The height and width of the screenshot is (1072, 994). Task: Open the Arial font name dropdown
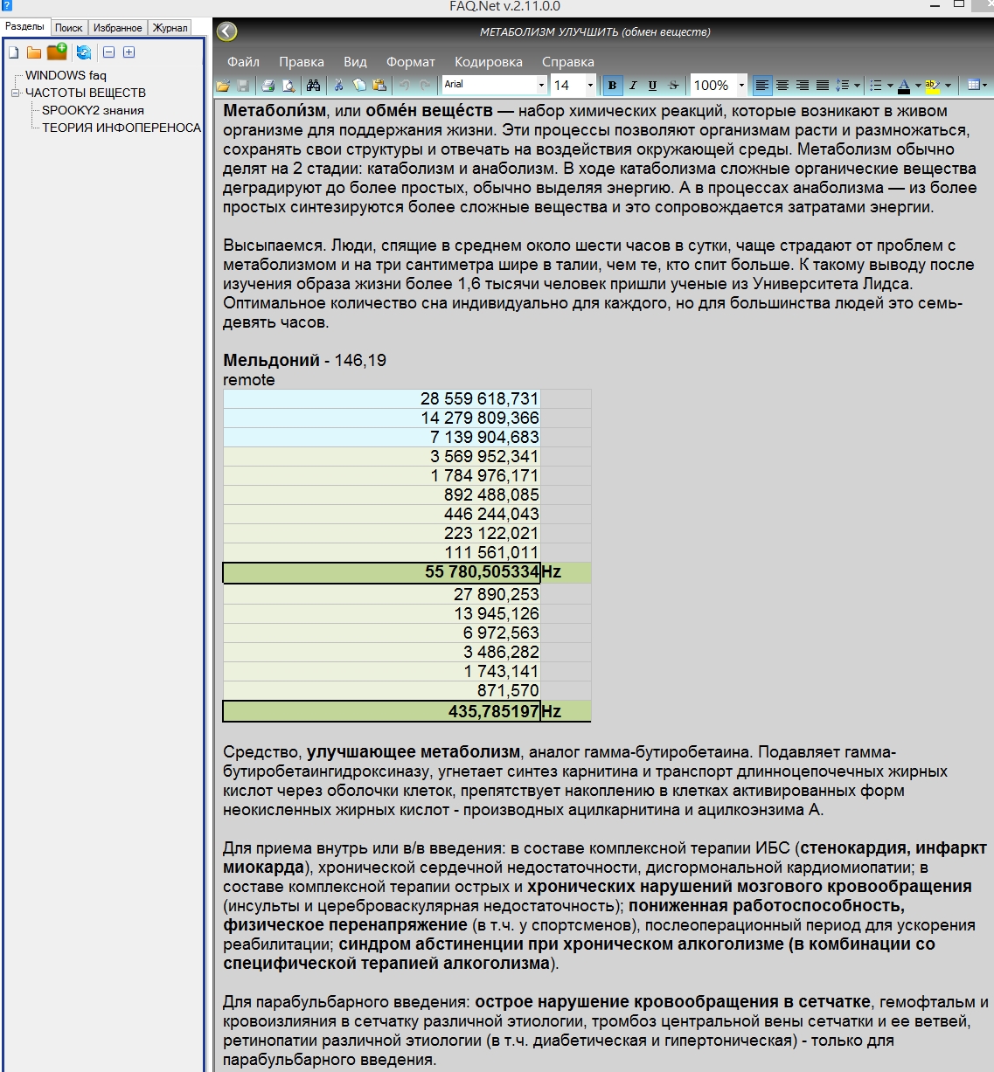[541, 85]
